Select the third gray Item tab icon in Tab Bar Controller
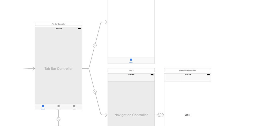 (74, 106)
